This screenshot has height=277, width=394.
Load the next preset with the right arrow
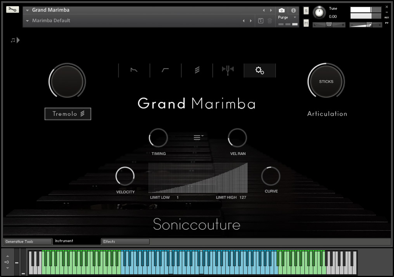(x=251, y=21)
